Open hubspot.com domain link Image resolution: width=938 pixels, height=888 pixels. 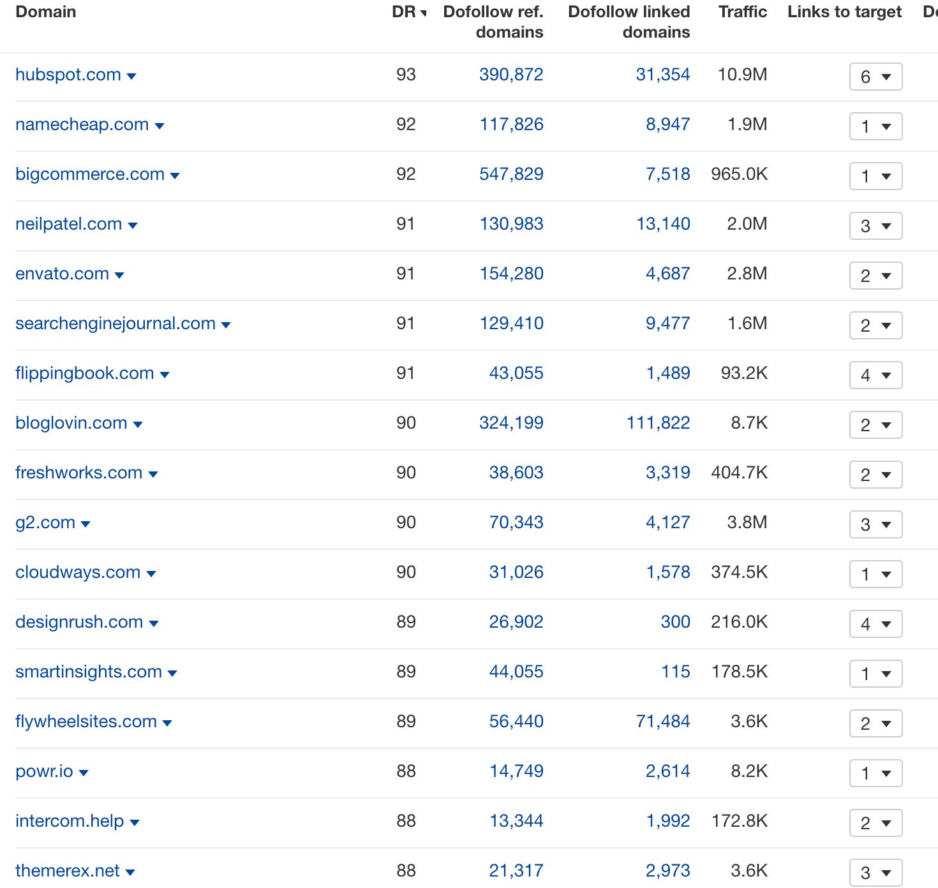click(x=68, y=75)
